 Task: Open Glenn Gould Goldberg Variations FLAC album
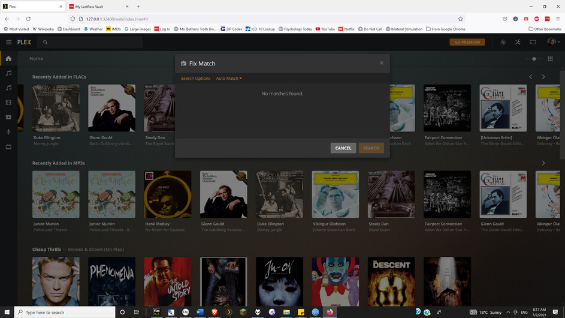click(x=111, y=108)
